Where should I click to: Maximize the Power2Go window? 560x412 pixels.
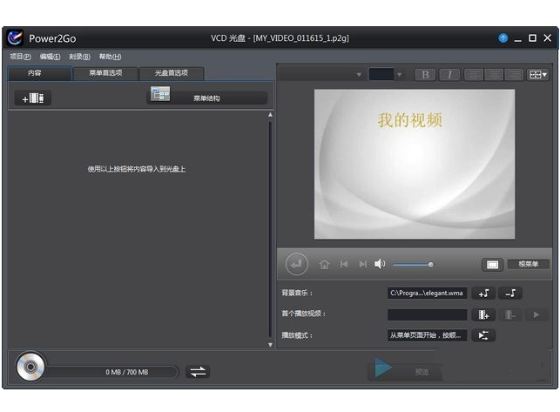(532, 37)
